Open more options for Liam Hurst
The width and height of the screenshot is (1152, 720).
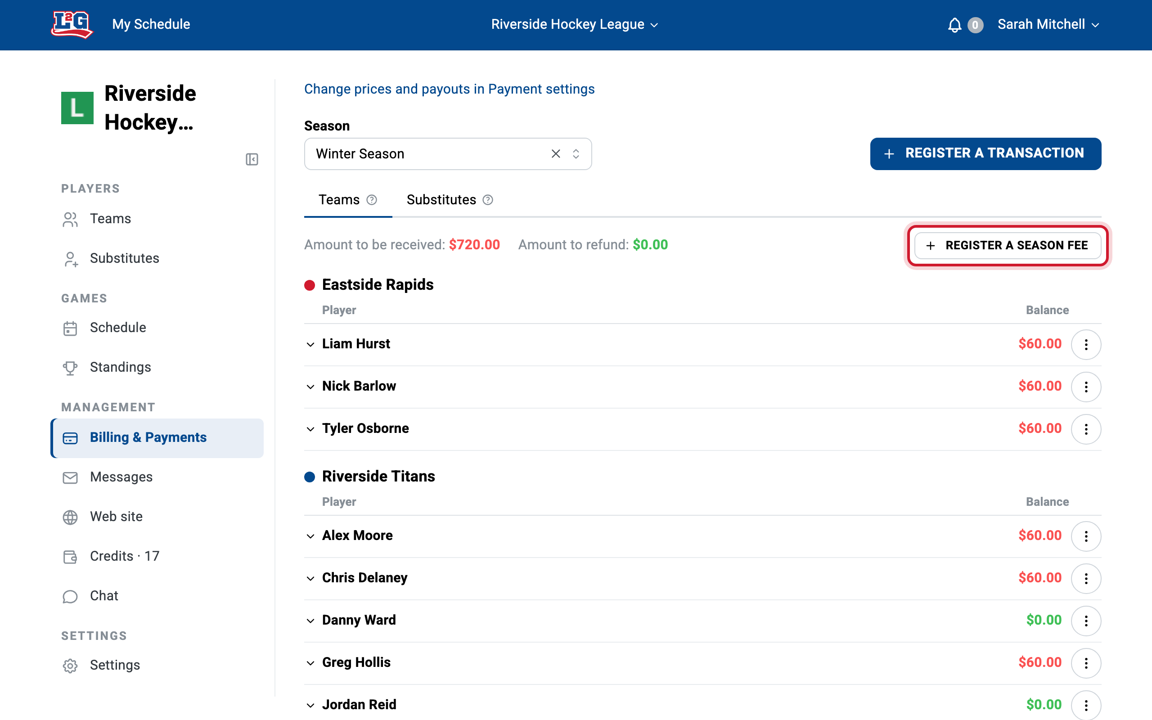pyautogui.click(x=1086, y=344)
